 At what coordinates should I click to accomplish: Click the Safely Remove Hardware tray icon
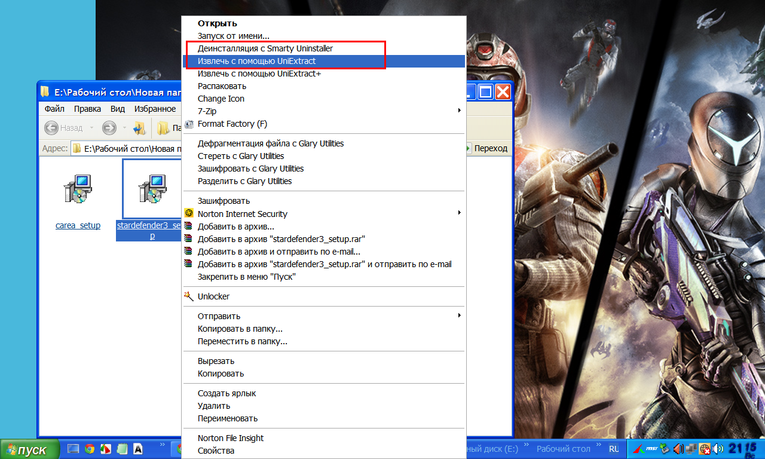[x=665, y=449]
